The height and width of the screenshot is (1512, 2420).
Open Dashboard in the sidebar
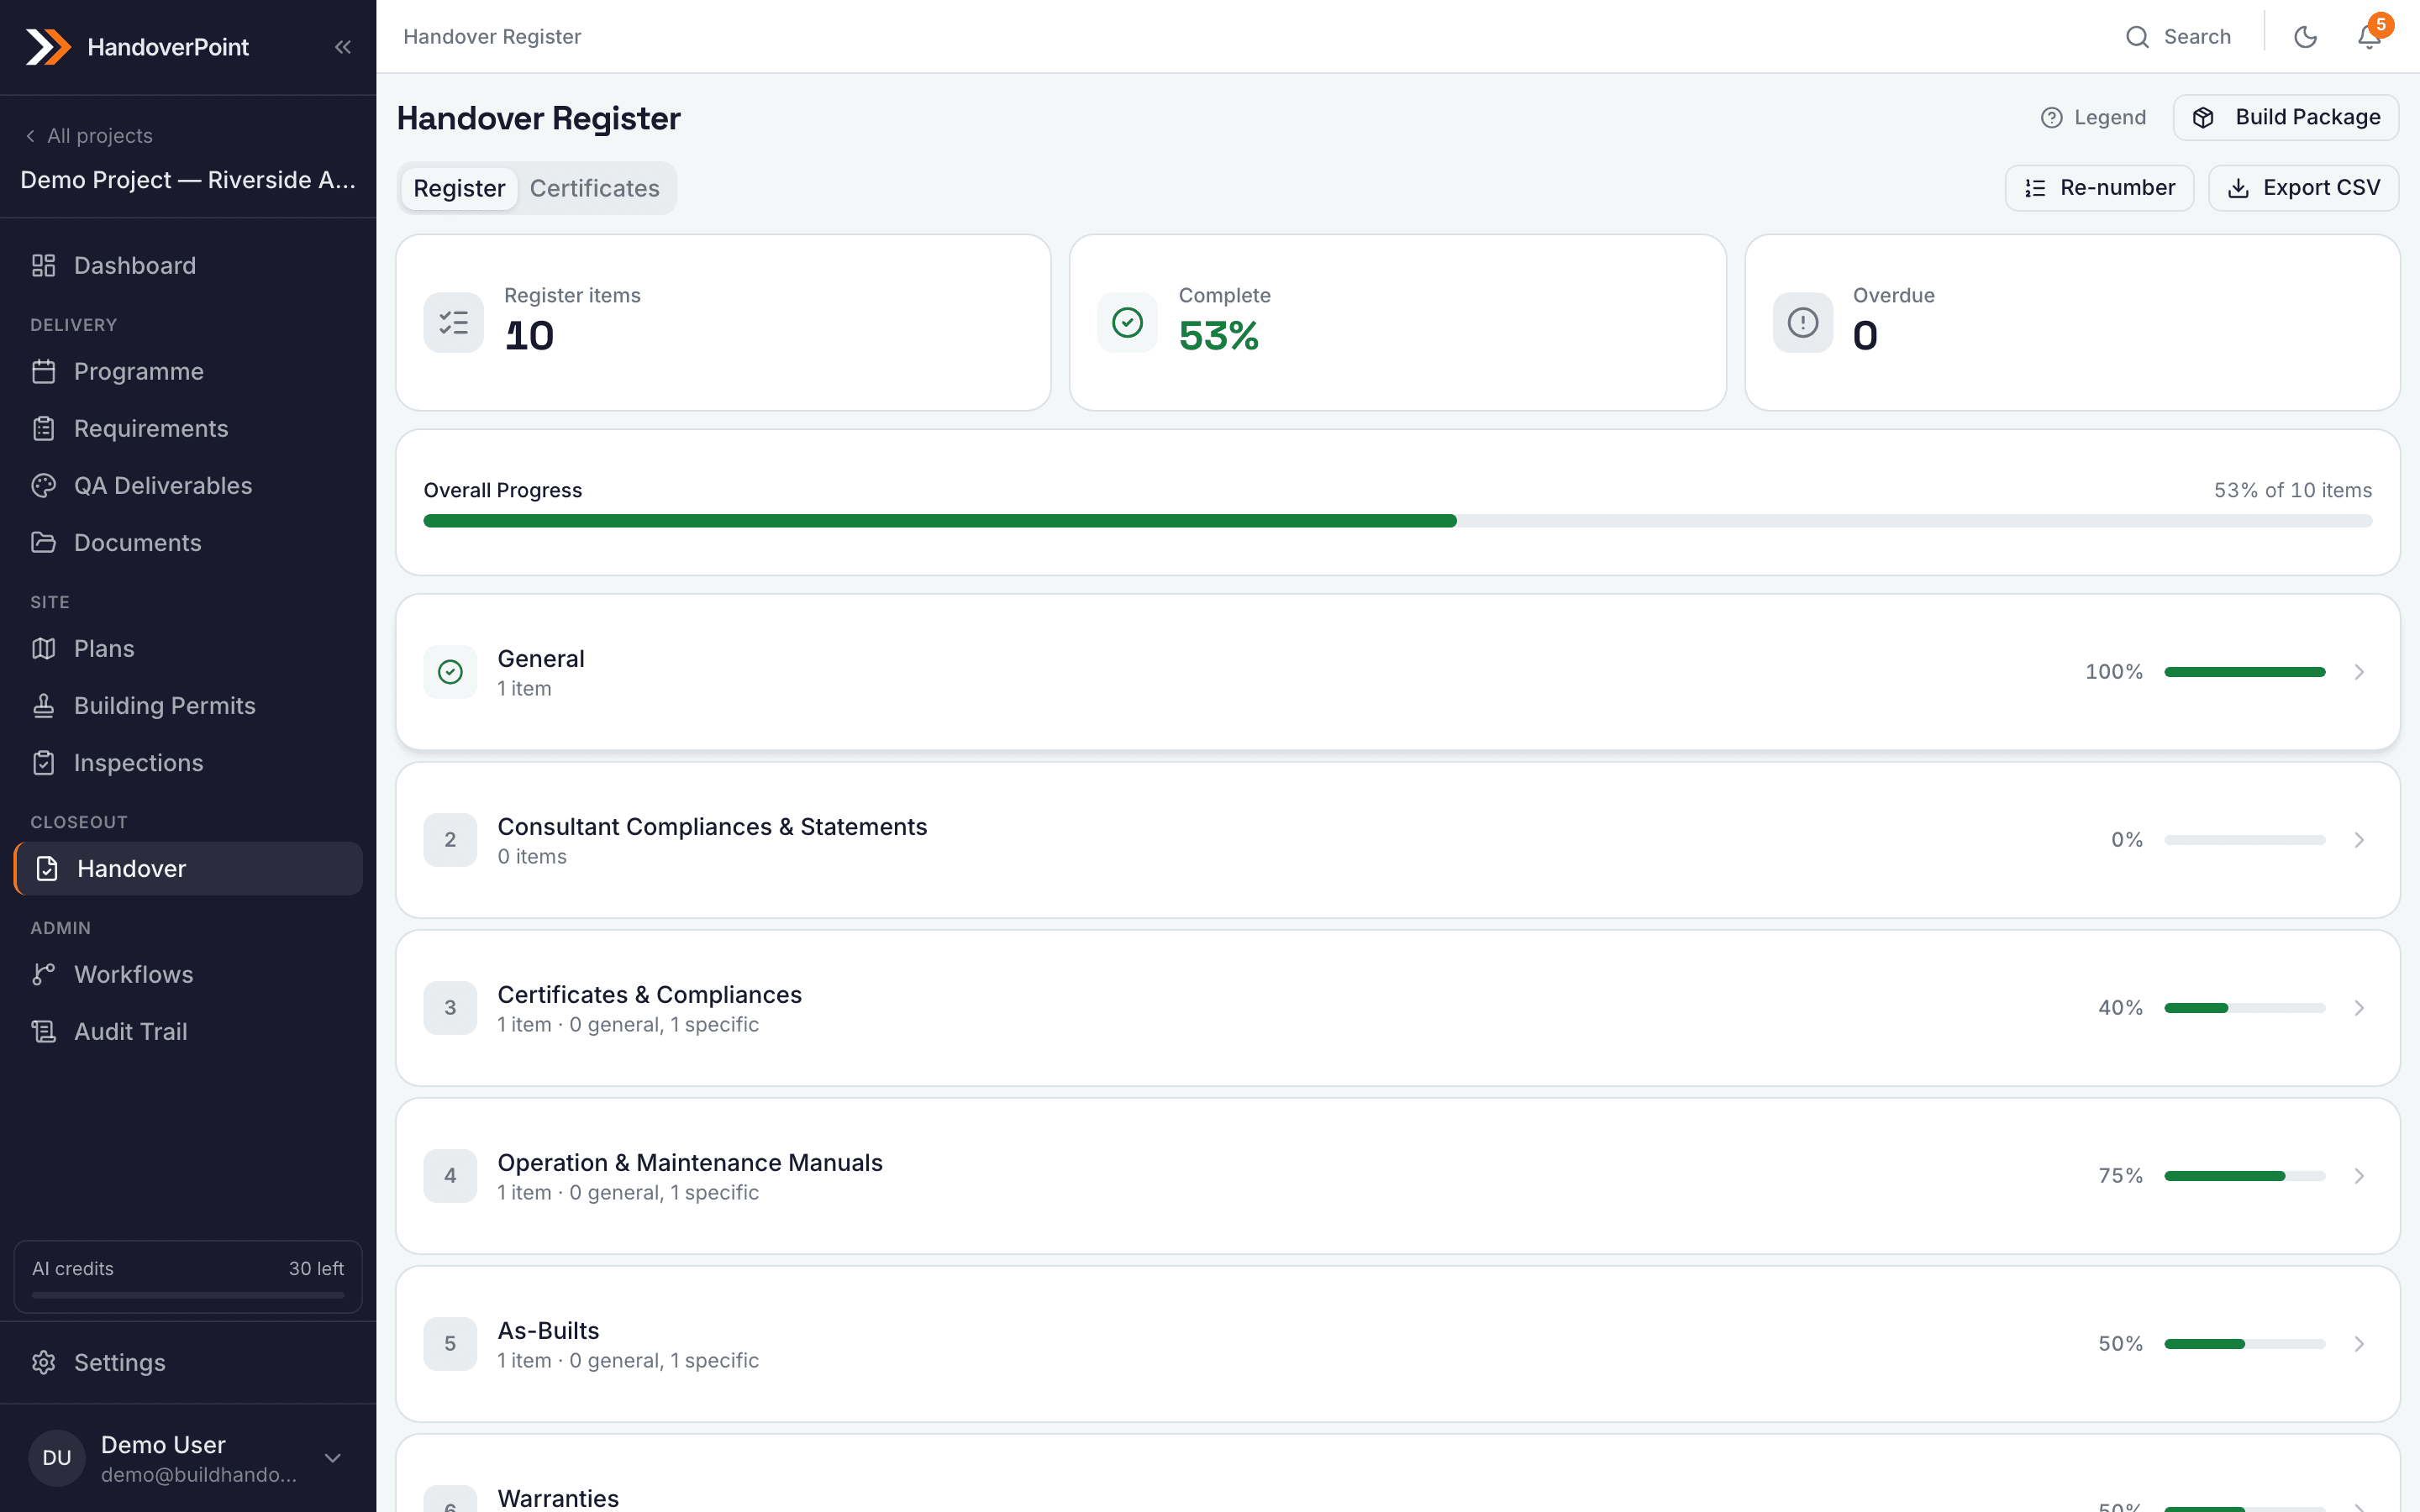click(x=188, y=265)
